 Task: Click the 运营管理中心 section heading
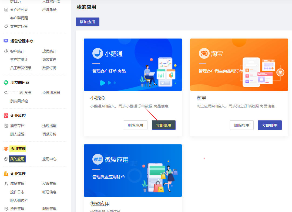coord(22,41)
